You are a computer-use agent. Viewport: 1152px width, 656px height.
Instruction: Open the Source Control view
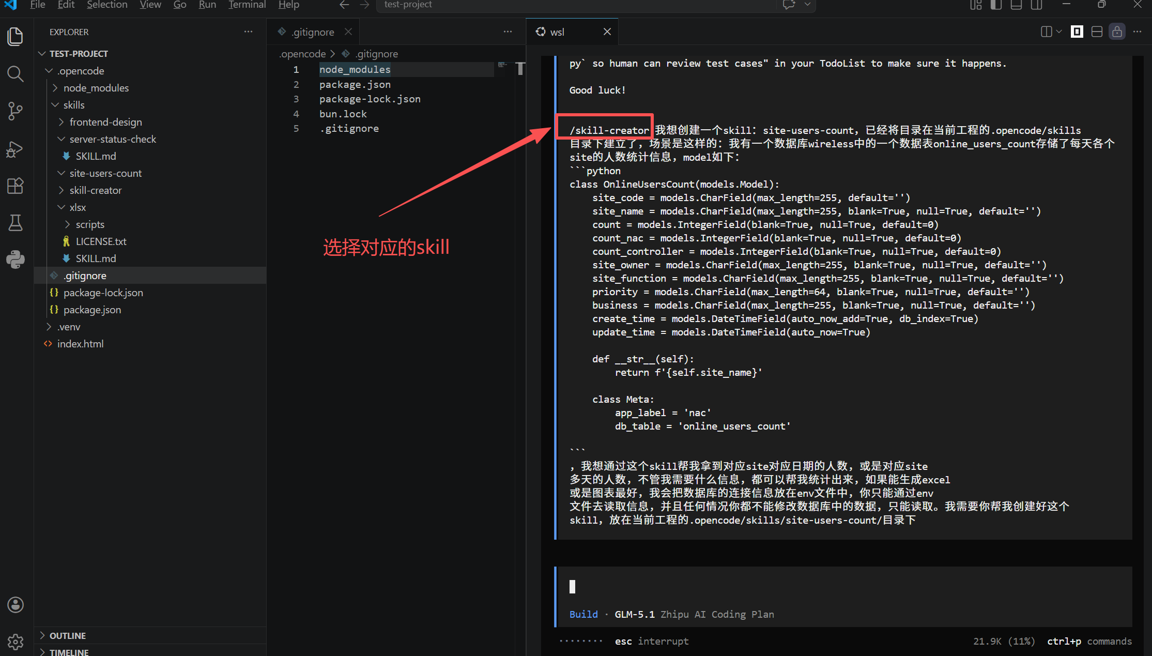point(16,111)
